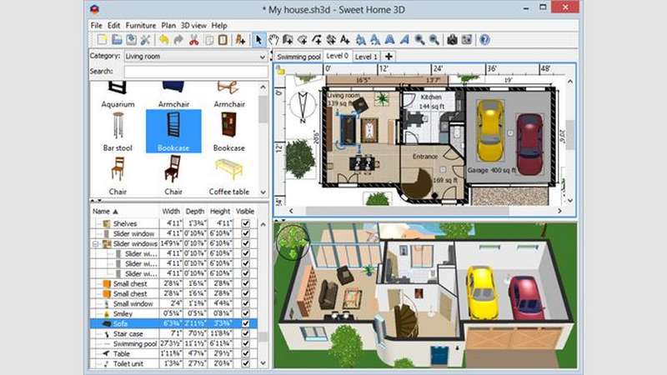Open Help with the question mark icon
This screenshot has width=667, height=375.
tap(484, 40)
